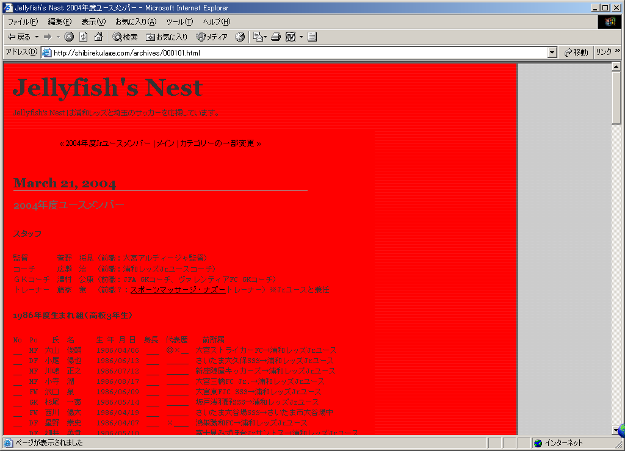Click the vertical scrollbar down arrow
The height and width of the screenshot is (451, 625).
pos(616,430)
